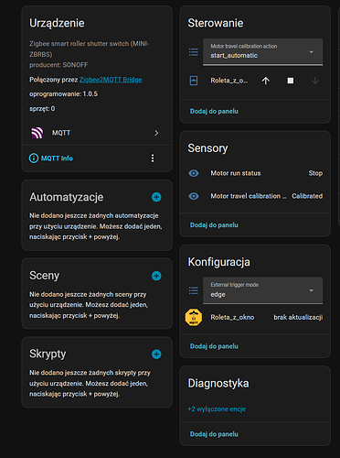Click the Sceny heading
The image size is (340, 458).
pyautogui.click(x=44, y=276)
